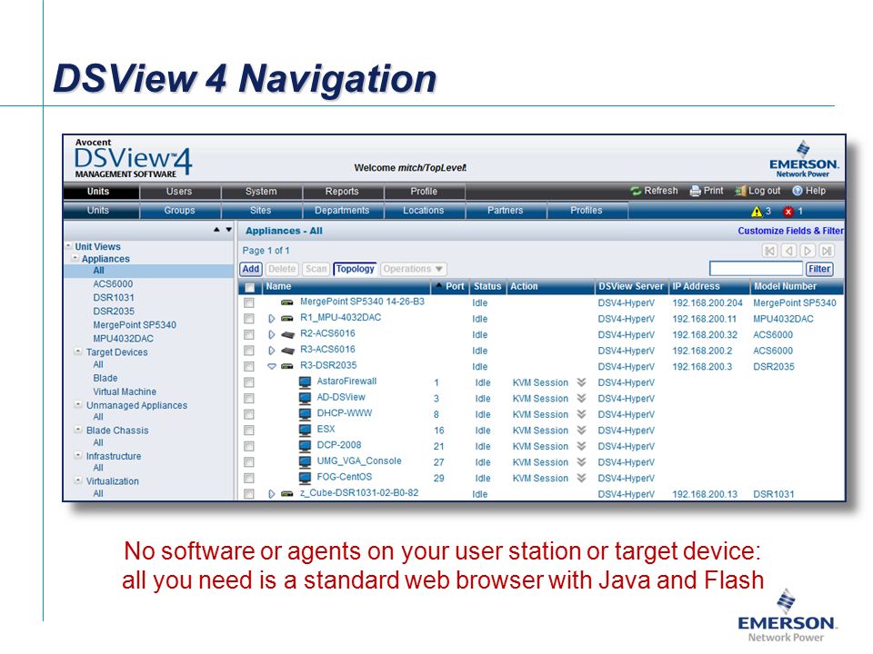Click the Log out icon

(740, 191)
